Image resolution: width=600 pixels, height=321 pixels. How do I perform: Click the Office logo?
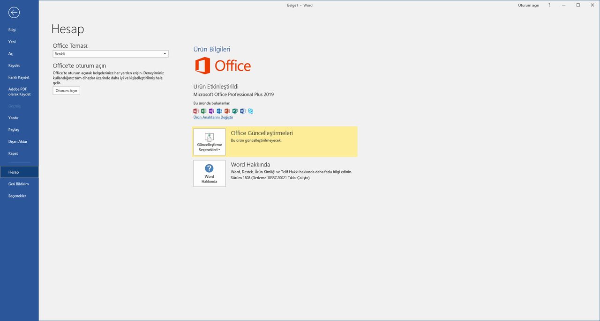click(x=223, y=66)
